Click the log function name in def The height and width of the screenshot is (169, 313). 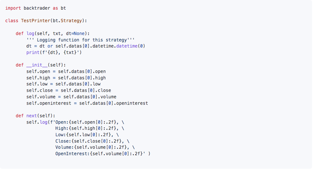pos(30,34)
